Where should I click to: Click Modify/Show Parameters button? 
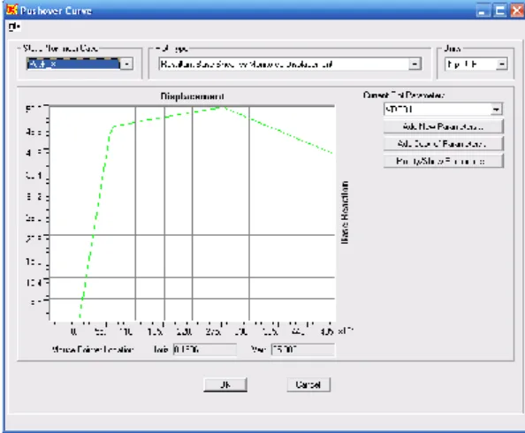click(x=443, y=161)
